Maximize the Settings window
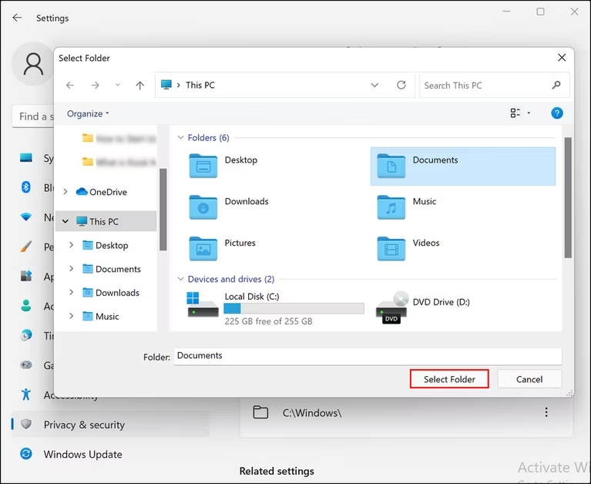Image resolution: width=591 pixels, height=484 pixels. click(540, 12)
